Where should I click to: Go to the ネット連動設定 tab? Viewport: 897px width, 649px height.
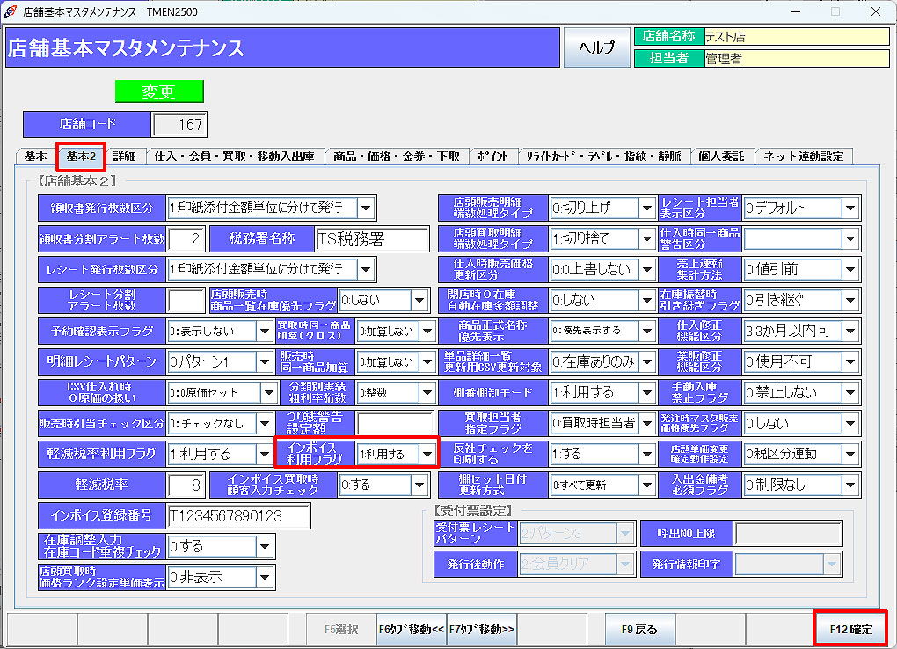tap(803, 157)
